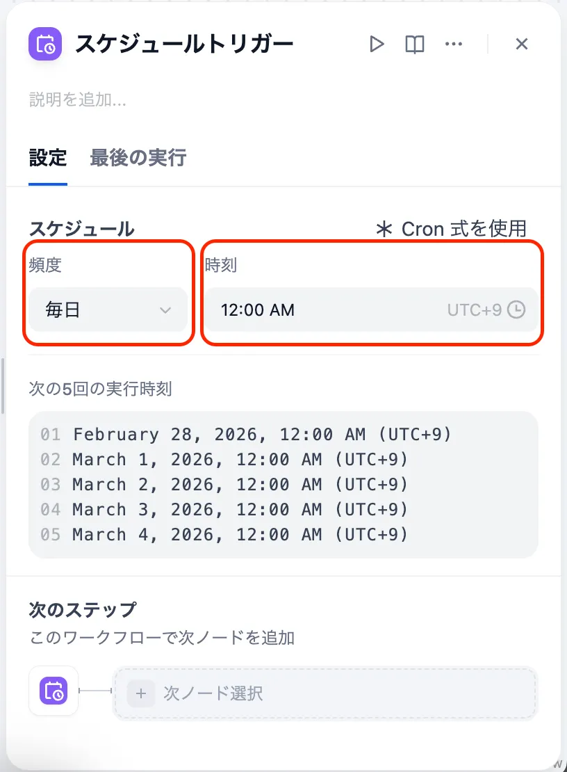This screenshot has height=772, width=567.
Task: Click the plus icon for 次ノード選択
Action: 141,693
